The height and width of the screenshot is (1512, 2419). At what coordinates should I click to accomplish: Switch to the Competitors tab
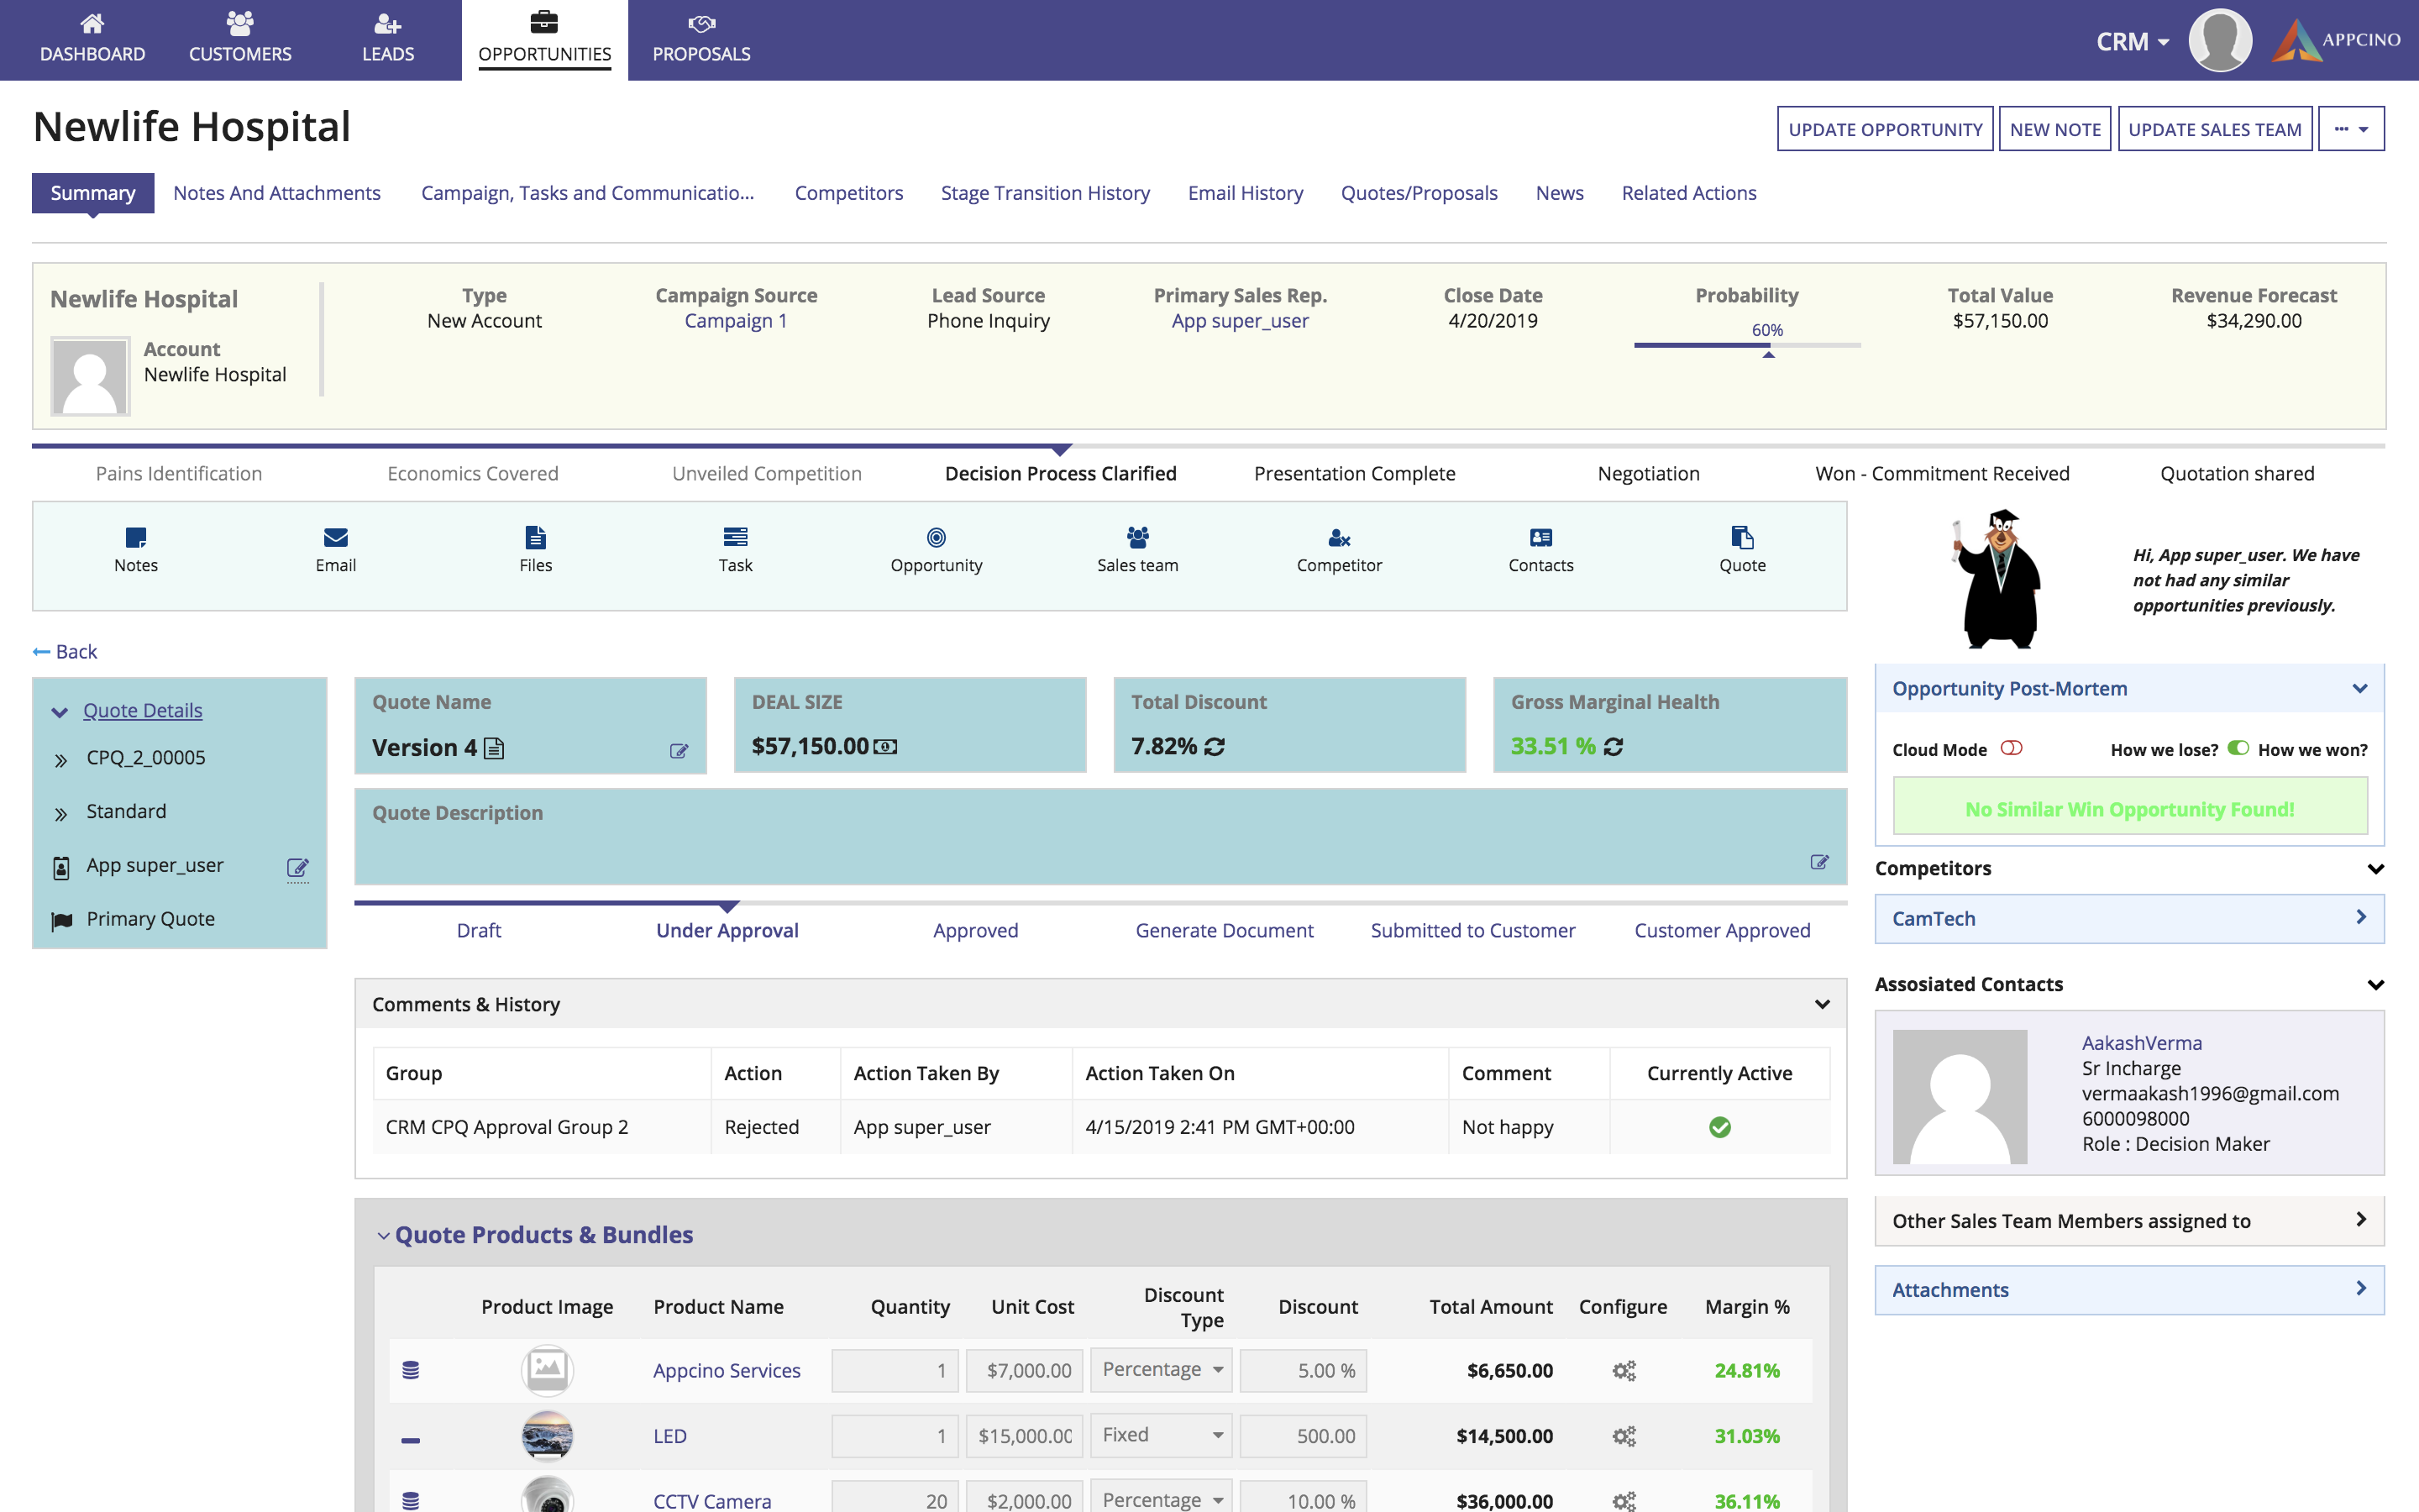pos(848,193)
